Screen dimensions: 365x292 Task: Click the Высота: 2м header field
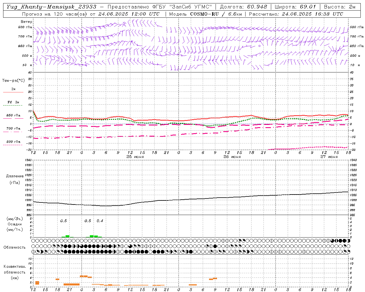(x=339, y=7)
